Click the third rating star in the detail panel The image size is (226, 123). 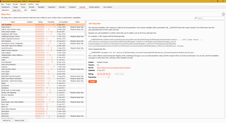coord(104,74)
